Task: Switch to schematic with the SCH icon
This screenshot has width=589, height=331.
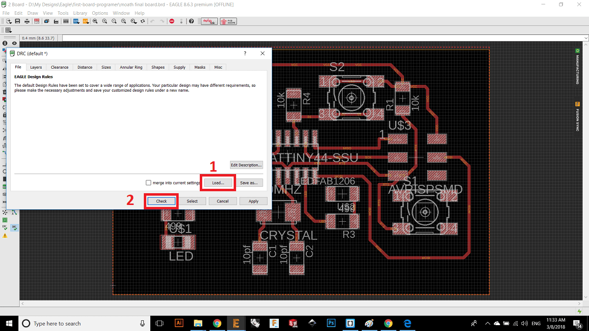Action: coord(37,22)
